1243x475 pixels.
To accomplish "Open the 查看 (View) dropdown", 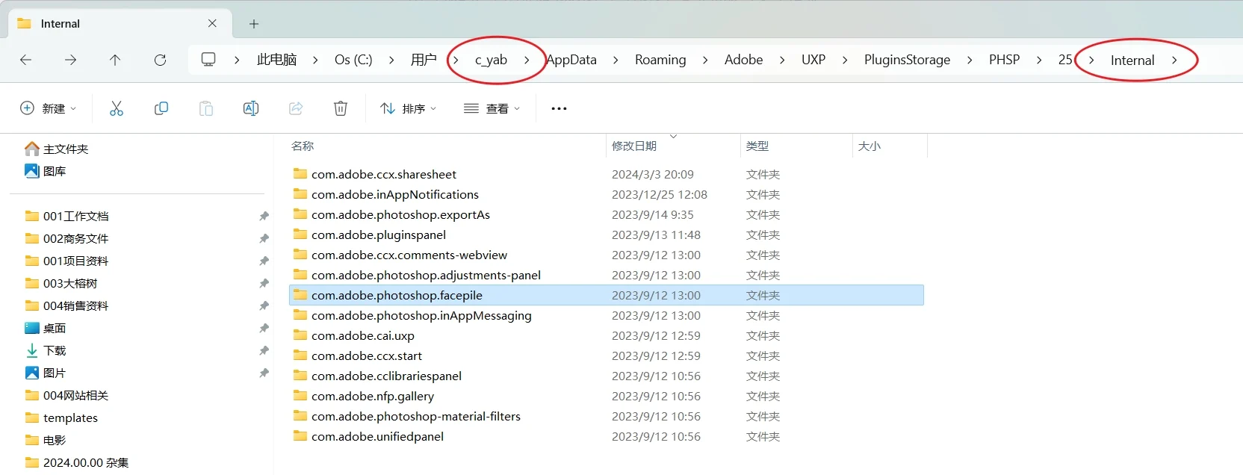I will coord(492,108).
